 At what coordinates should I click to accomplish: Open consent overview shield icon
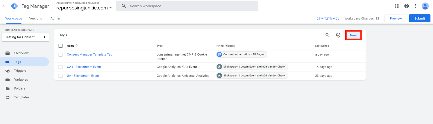point(338,35)
